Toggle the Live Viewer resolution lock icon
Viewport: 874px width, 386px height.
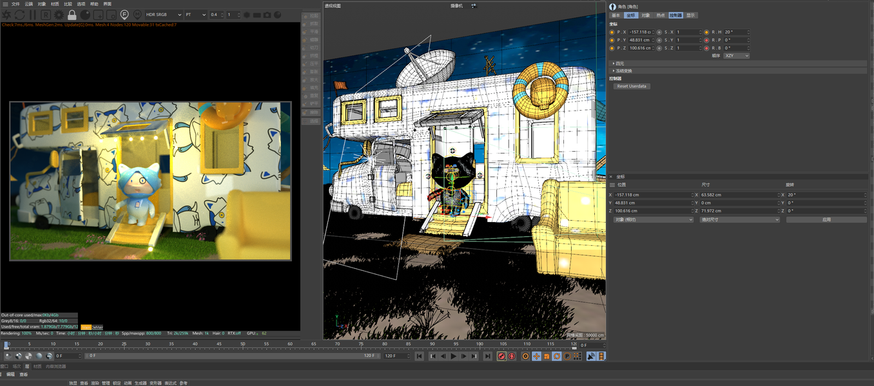click(72, 14)
